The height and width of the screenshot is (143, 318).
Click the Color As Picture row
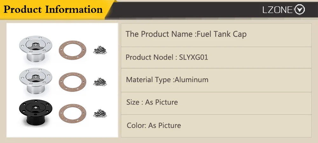216,126
